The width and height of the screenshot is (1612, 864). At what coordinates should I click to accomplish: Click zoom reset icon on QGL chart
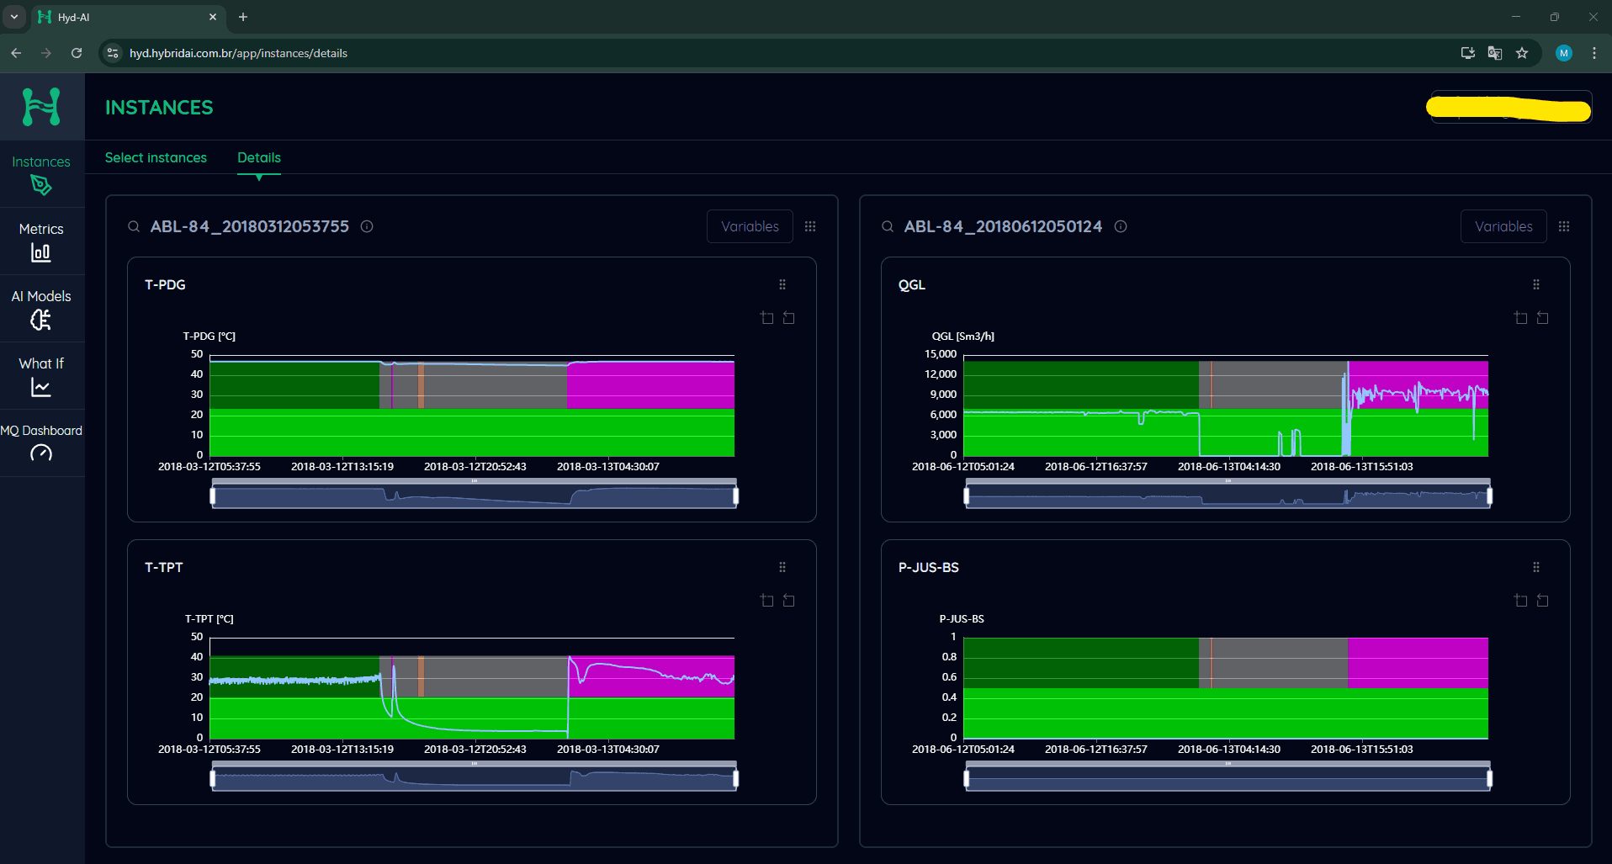tap(1542, 318)
